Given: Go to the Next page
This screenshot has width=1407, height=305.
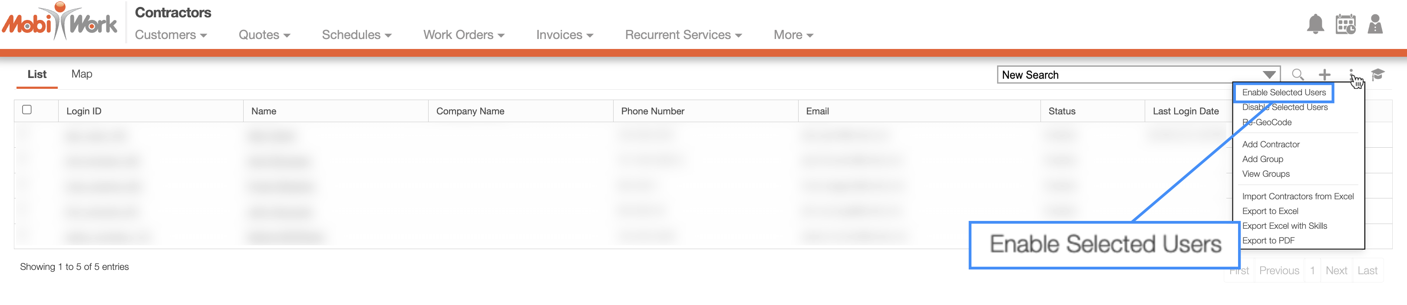Looking at the screenshot, I should pos(1336,271).
